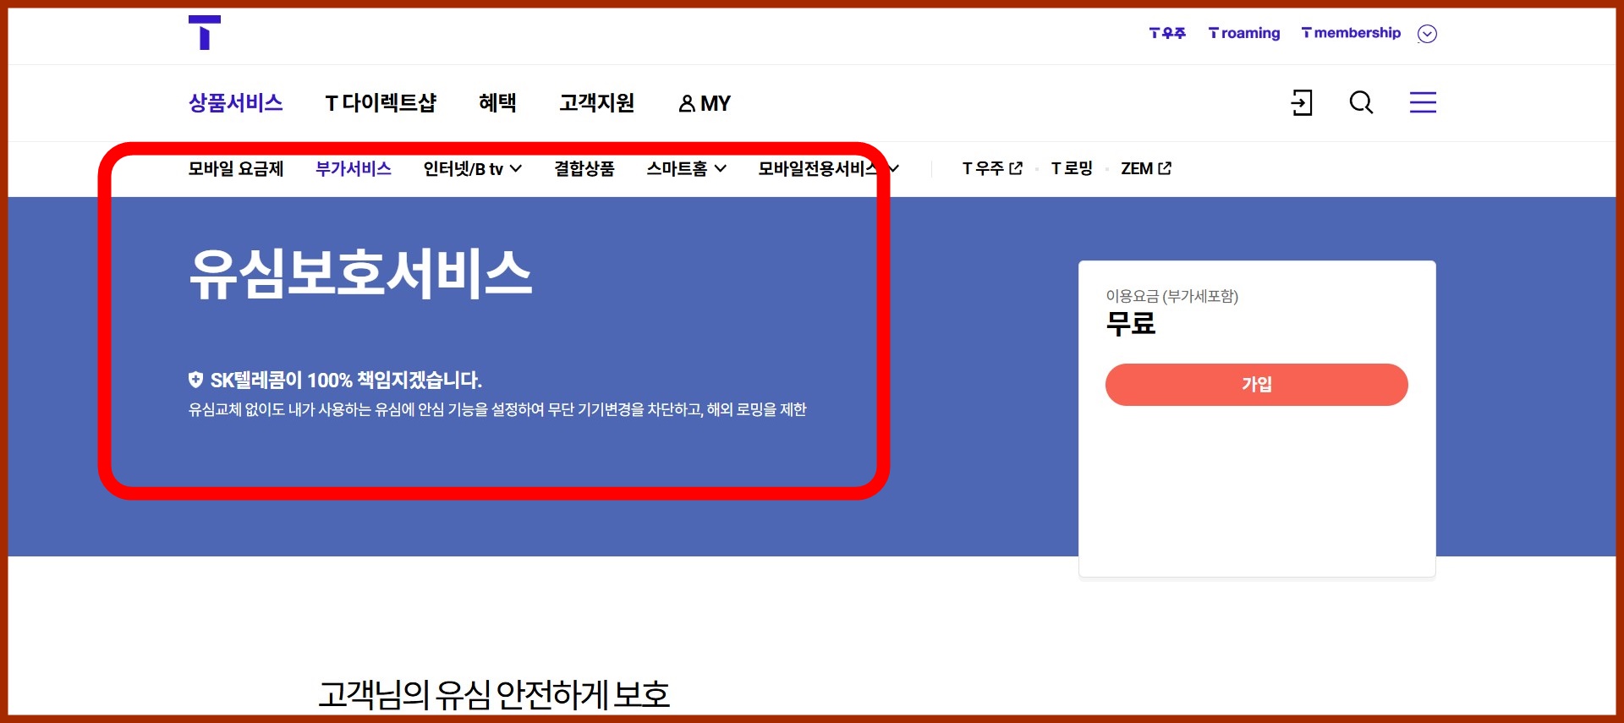Click the shield icon beside SK텔레콤이 100% text
1624x723 pixels.
pos(195,379)
